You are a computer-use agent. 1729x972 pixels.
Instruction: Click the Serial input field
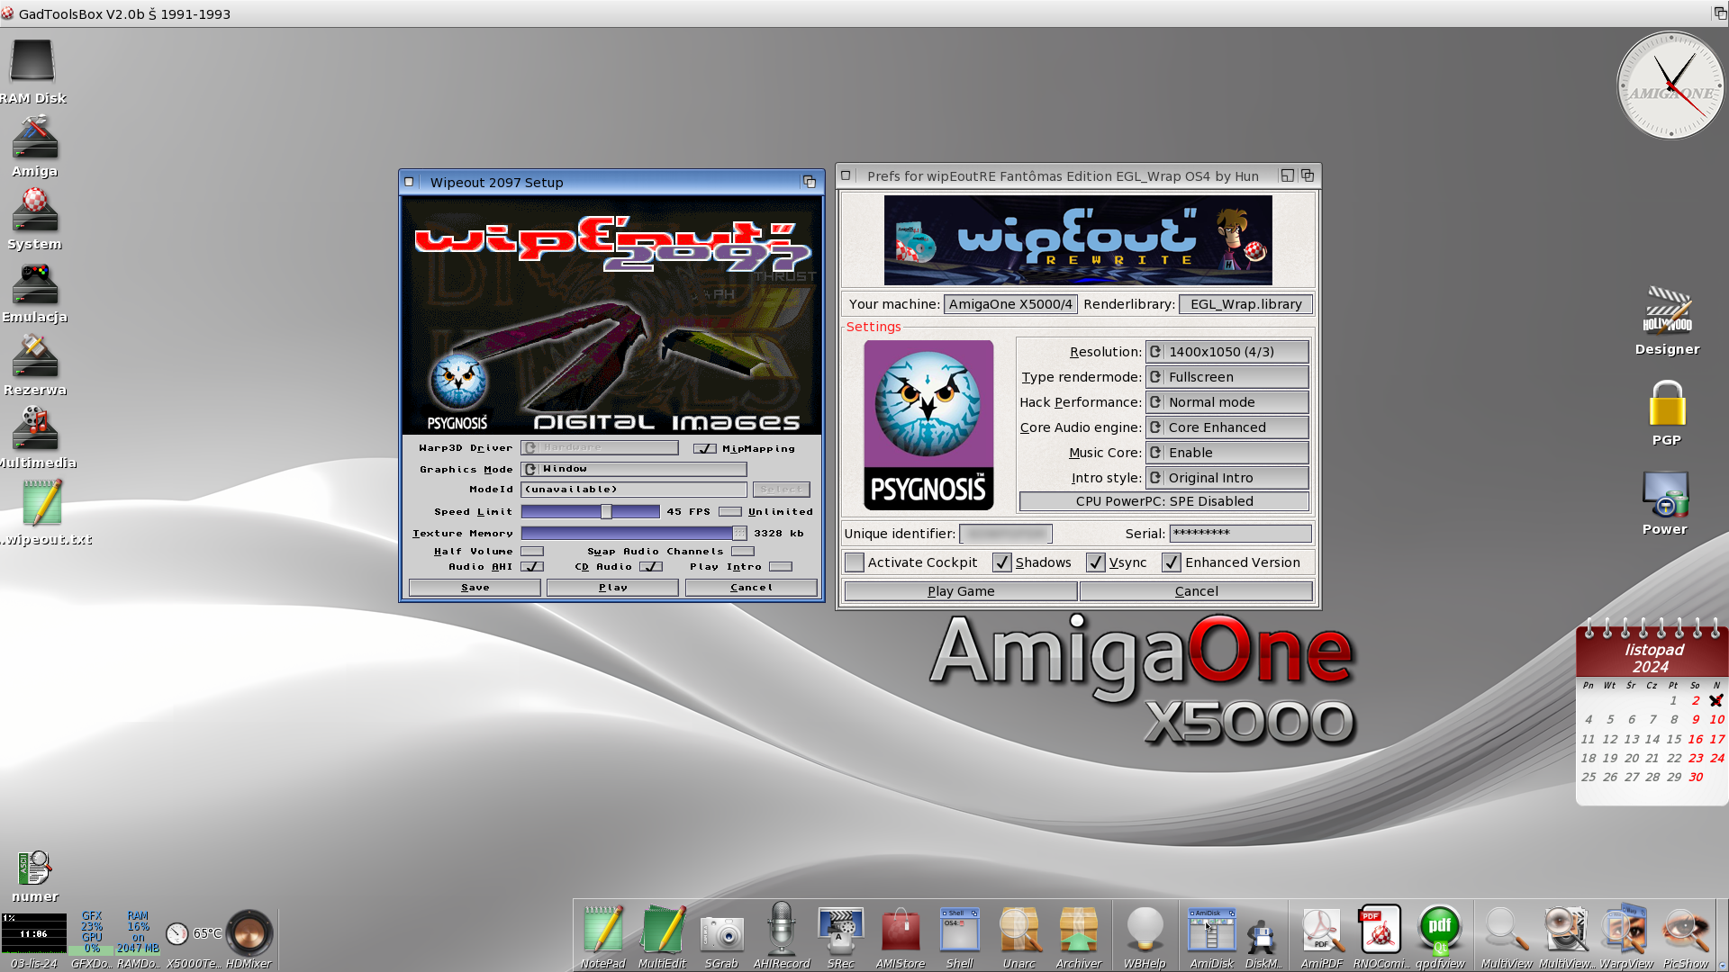click(x=1240, y=534)
